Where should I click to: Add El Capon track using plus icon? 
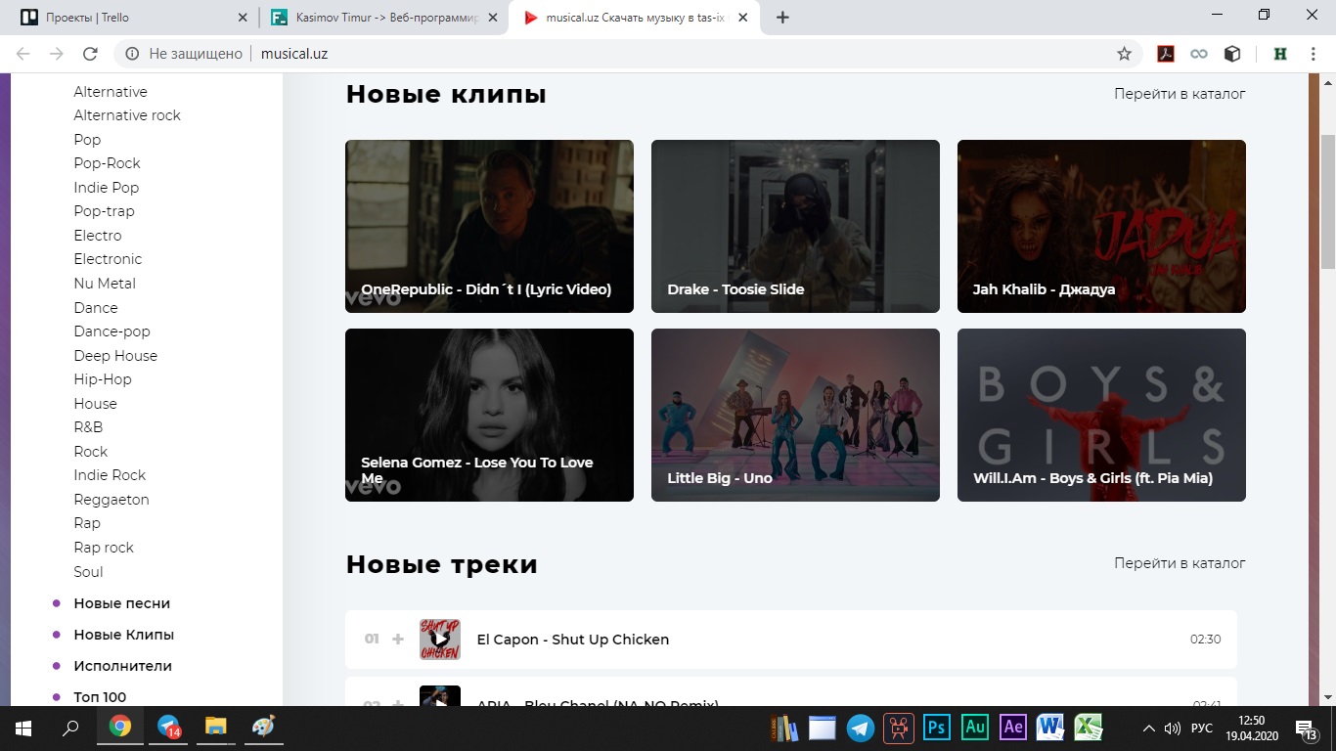[398, 639]
